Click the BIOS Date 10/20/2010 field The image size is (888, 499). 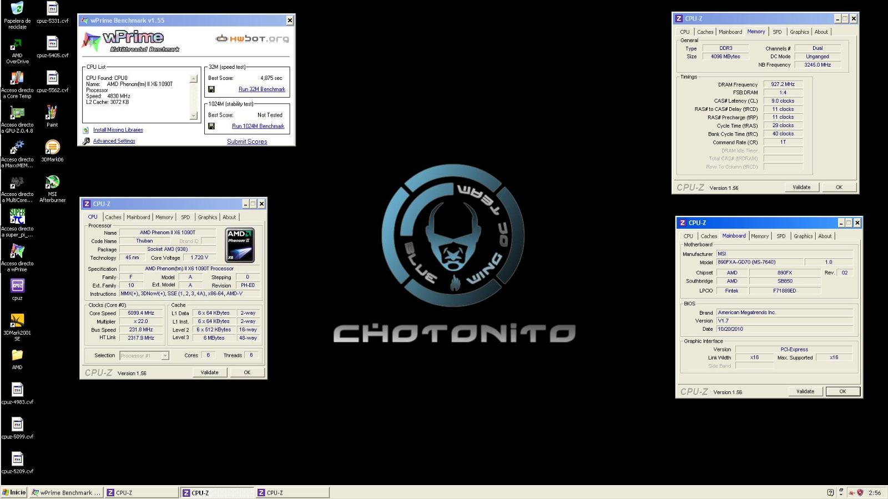[784, 329]
